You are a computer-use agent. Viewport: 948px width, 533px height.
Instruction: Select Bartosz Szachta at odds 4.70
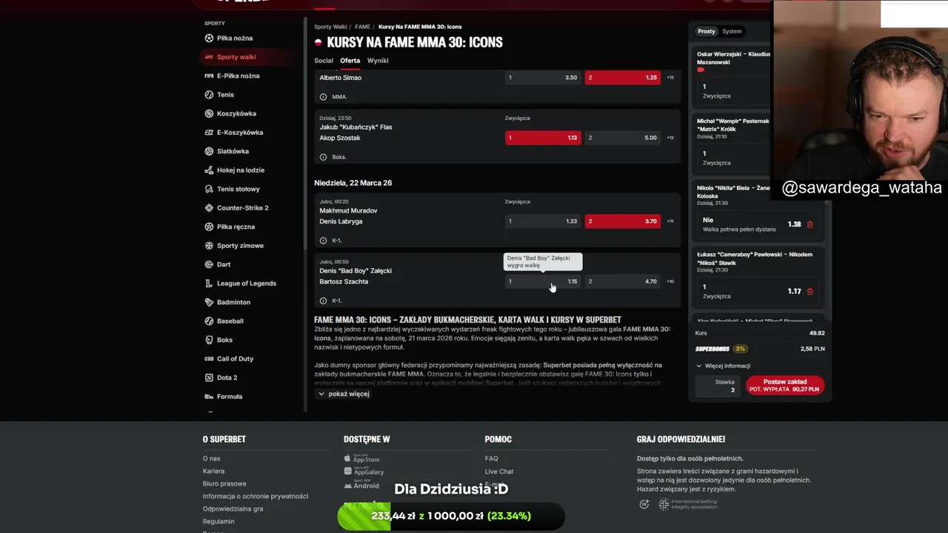[x=623, y=281]
